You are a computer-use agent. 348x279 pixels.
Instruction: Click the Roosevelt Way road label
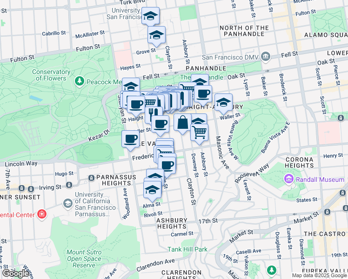252,173
